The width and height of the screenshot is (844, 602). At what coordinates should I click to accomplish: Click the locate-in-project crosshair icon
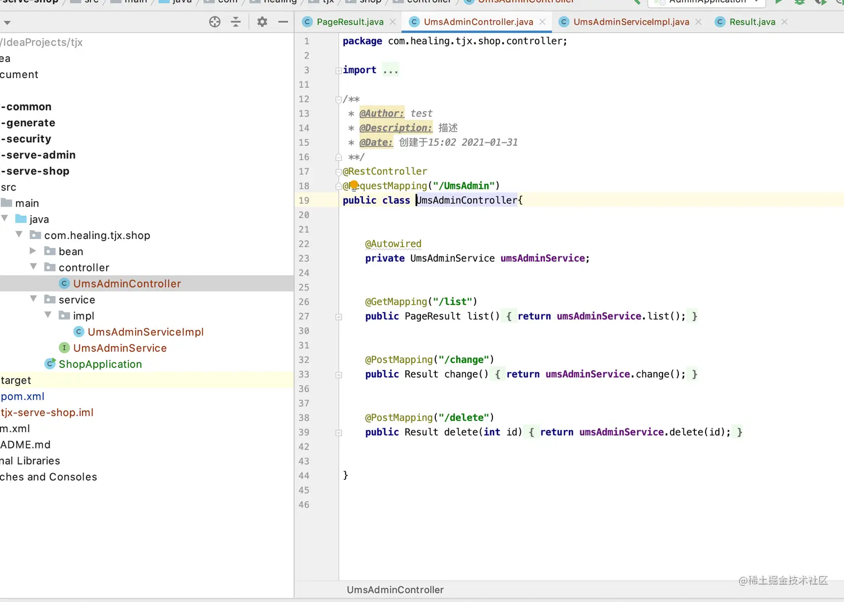tap(215, 22)
